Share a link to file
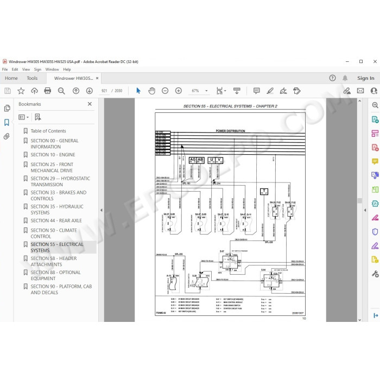380x380 pixels. 347,91
